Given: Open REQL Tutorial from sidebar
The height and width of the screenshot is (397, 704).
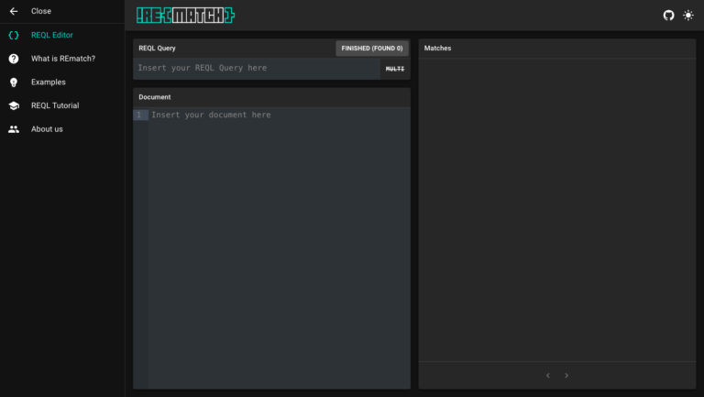Looking at the screenshot, I should pos(55,105).
